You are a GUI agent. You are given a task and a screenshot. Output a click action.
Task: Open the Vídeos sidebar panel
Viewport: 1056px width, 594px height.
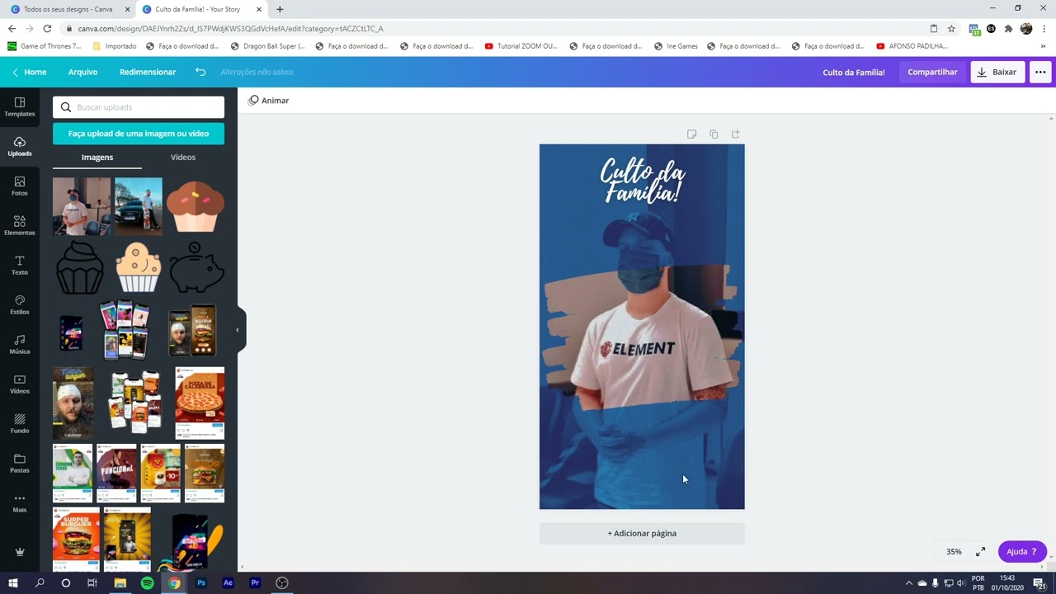point(20,384)
